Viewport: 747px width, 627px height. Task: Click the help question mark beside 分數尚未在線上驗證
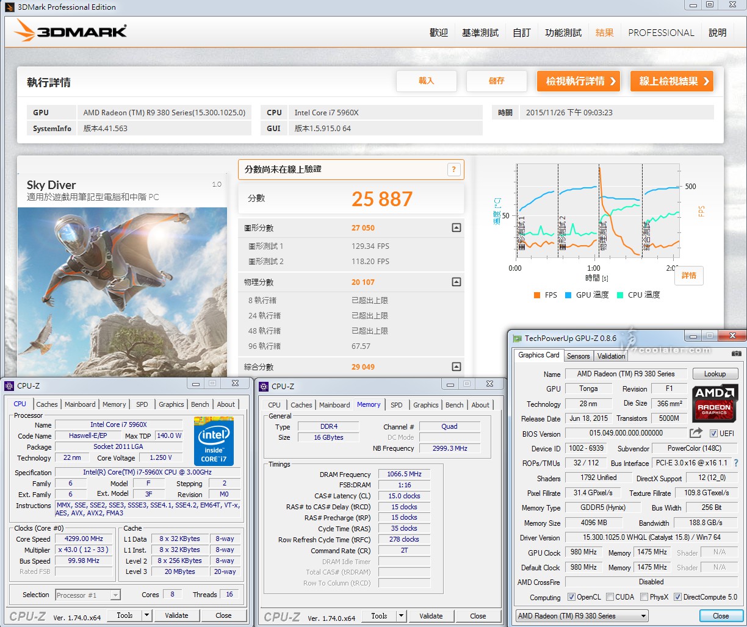[453, 170]
